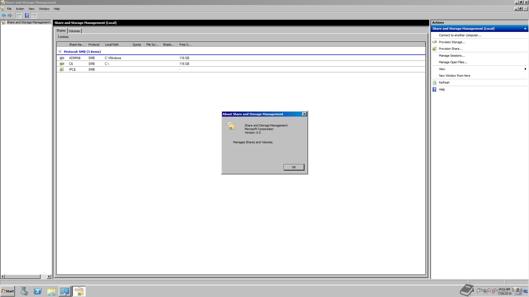Click the tree pane scroll left arrow
Image resolution: width=529 pixels, height=297 pixels.
(x=3, y=276)
